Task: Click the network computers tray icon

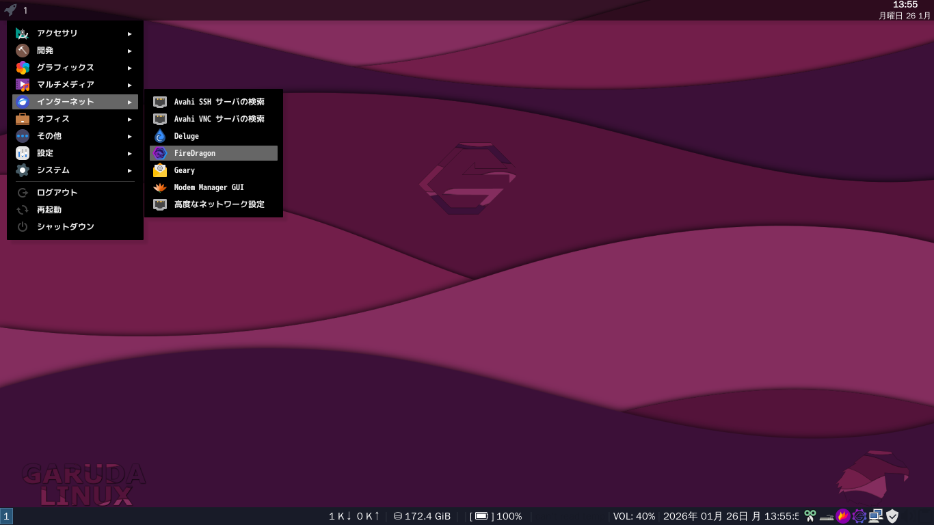Action: 876,516
